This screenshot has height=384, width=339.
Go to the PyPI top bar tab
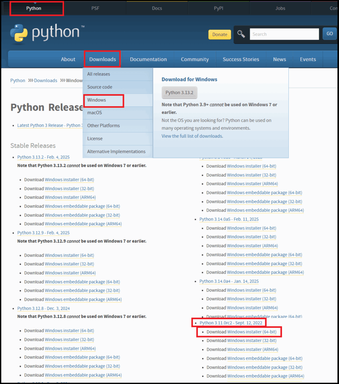(219, 8)
